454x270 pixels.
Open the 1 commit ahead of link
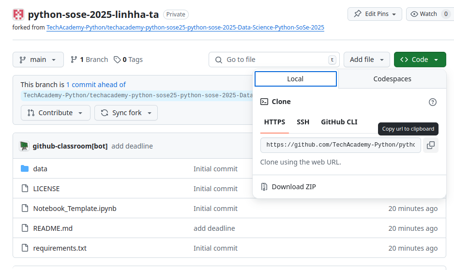click(x=96, y=85)
